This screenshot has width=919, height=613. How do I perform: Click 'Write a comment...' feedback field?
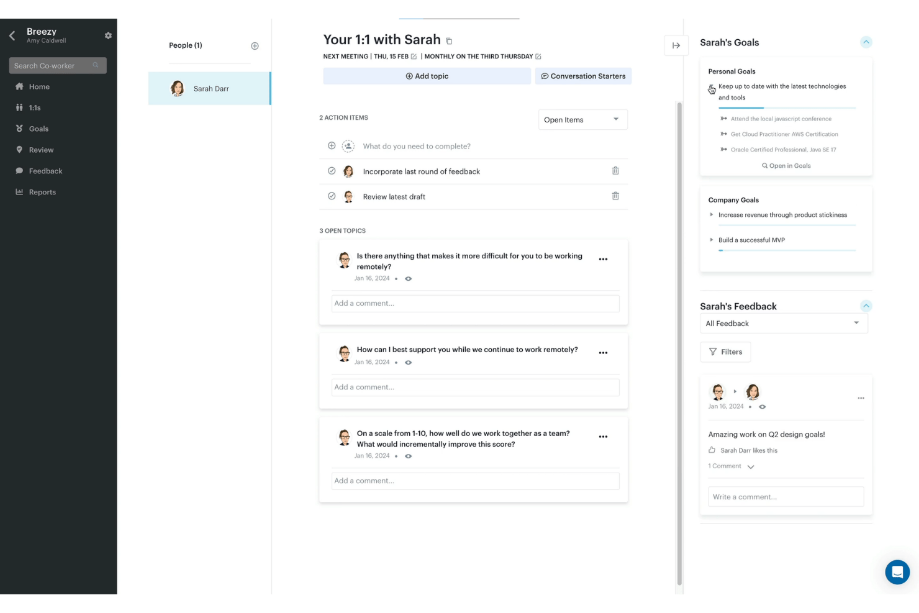pos(786,497)
